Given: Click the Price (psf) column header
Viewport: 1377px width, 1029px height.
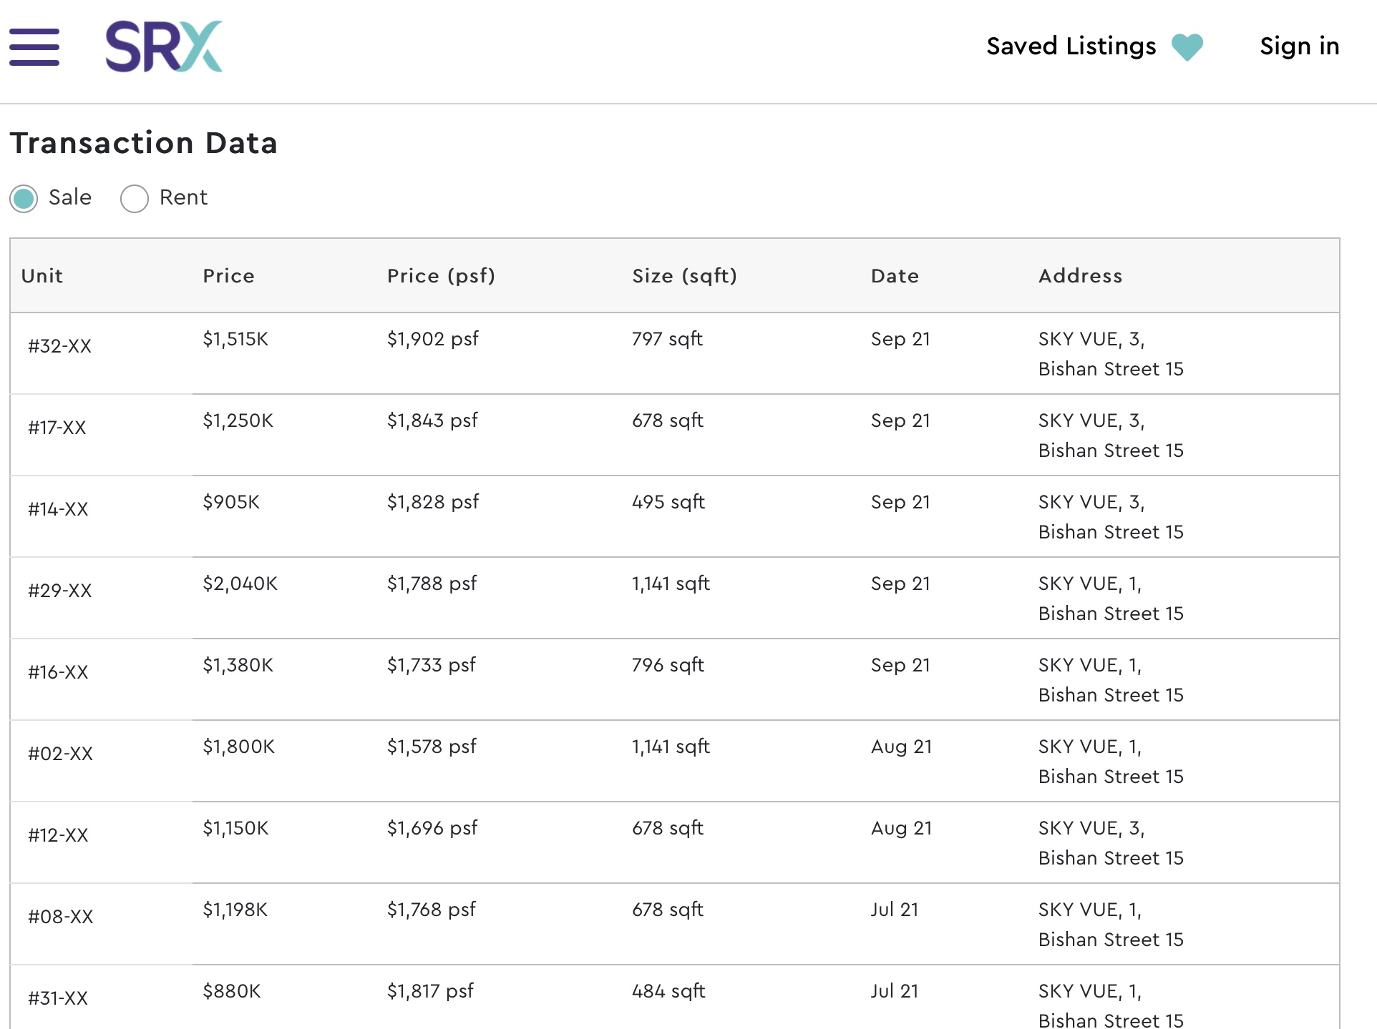Looking at the screenshot, I should [441, 276].
